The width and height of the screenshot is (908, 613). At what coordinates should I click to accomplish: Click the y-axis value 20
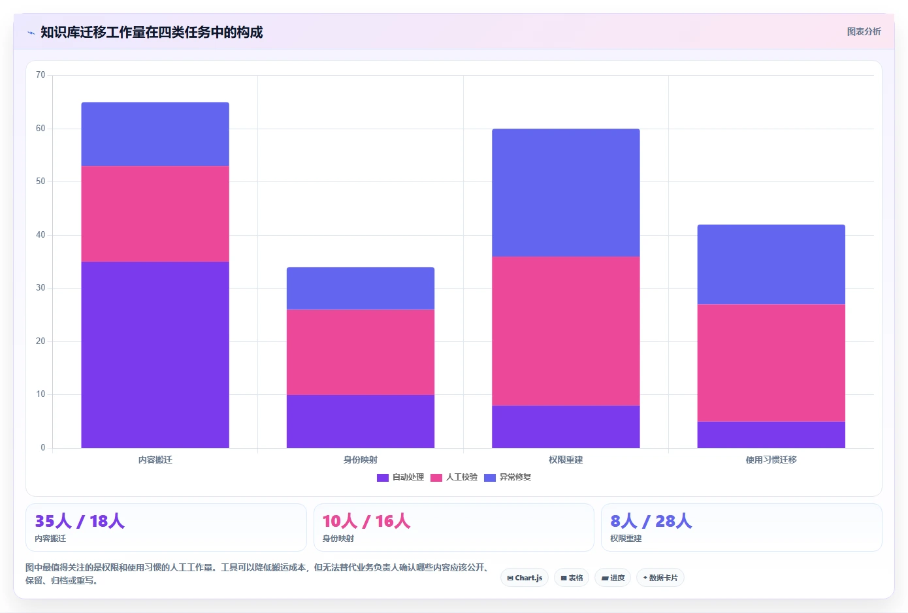(41, 341)
